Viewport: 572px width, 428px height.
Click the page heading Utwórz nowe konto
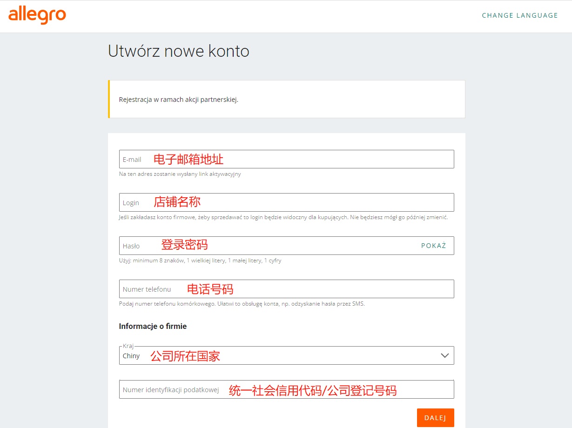point(178,51)
